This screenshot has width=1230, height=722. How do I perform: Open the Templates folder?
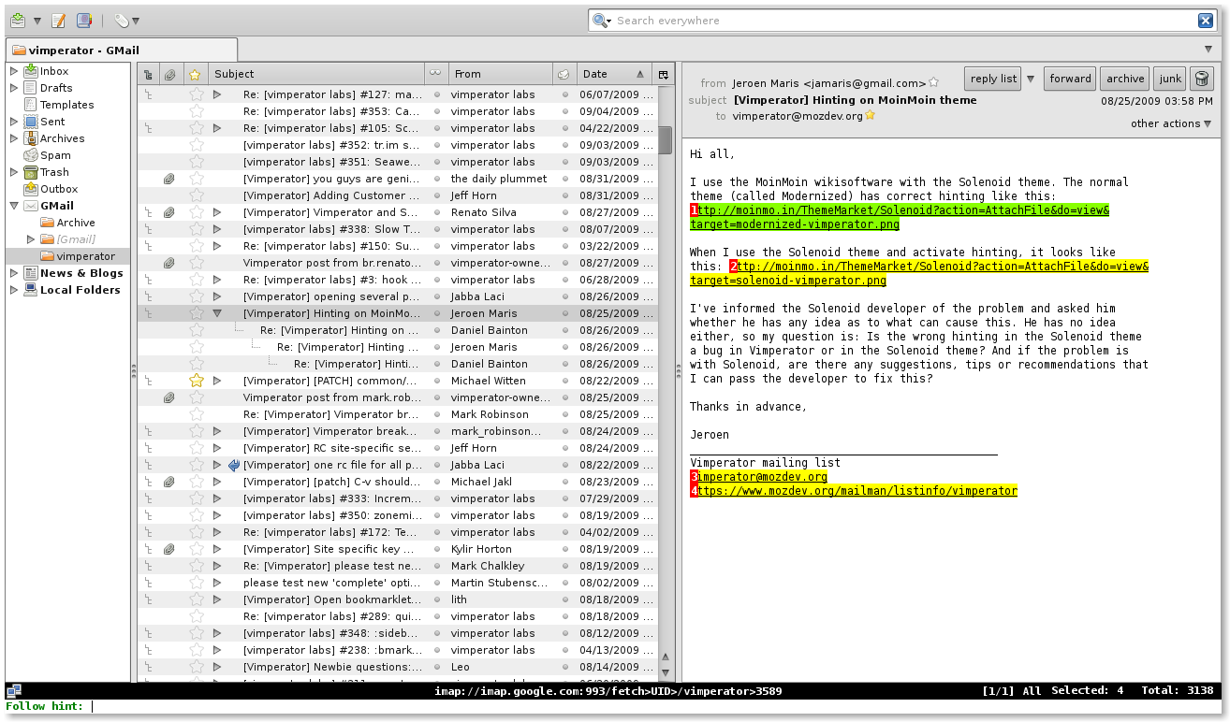pos(66,105)
